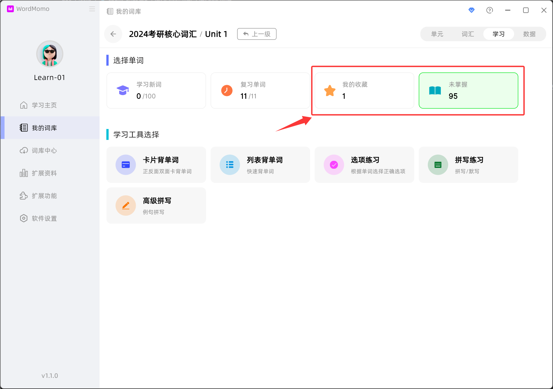Toggle the 未掌握 unmastered words card
553x389 pixels.
point(468,91)
